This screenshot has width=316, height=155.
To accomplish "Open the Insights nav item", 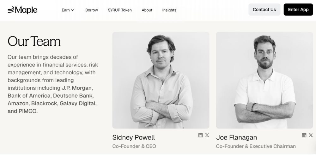I will (169, 10).
